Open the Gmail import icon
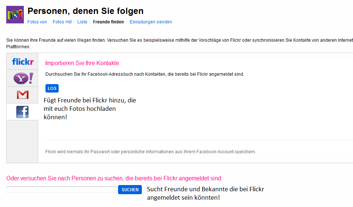 pos(22,95)
